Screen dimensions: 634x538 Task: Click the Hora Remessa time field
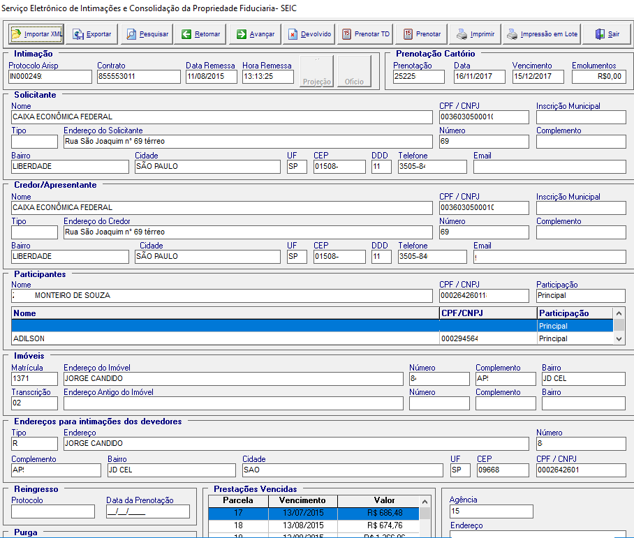[268, 77]
